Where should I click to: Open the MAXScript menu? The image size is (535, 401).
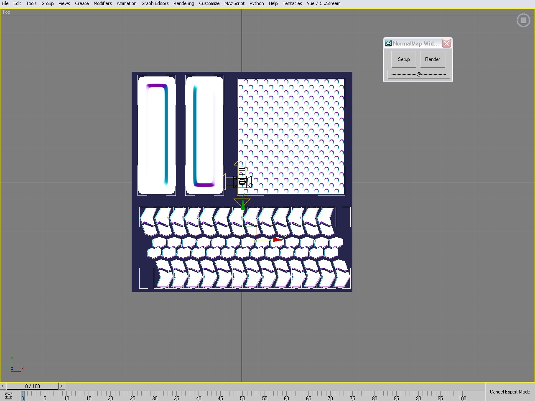(234, 3)
